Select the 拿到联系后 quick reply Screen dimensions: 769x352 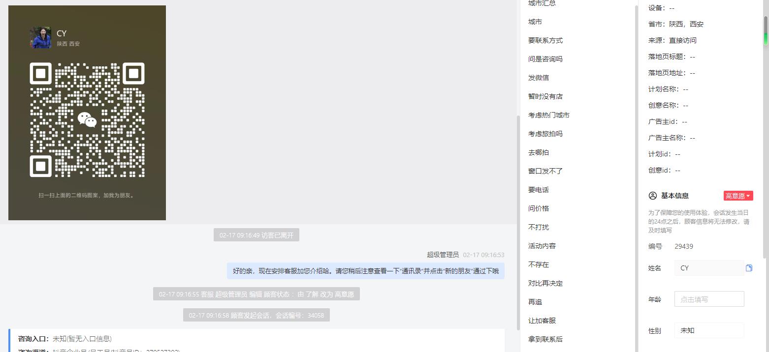[545, 339]
